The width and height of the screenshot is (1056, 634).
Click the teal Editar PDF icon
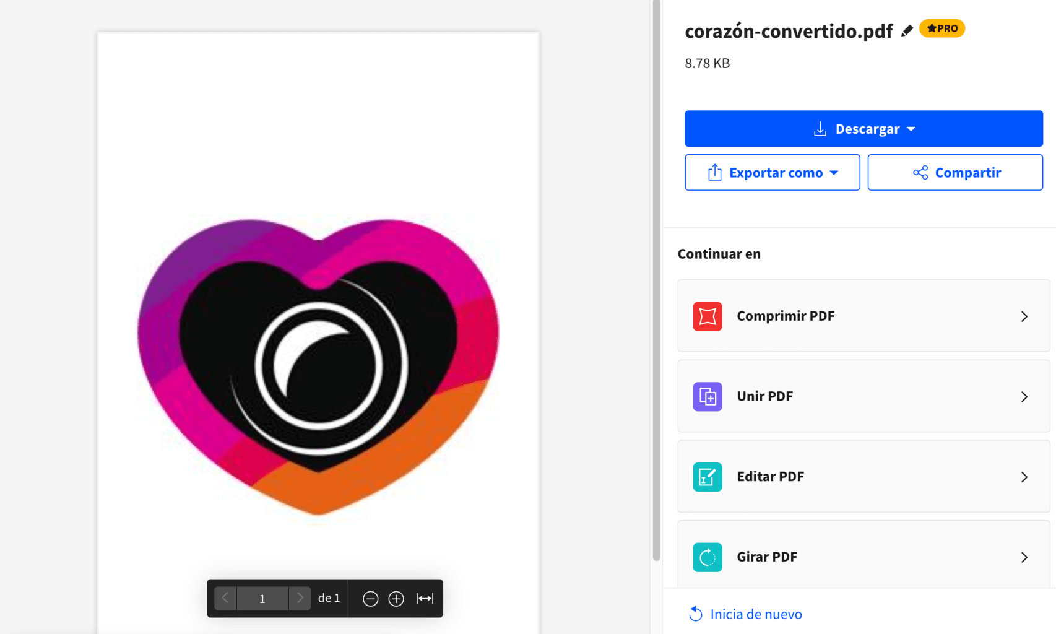(708, 477)
